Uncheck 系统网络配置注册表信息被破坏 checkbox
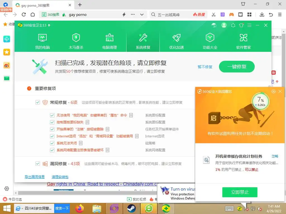The height and width of the screenshot is (214, 286). pos(52,150)
